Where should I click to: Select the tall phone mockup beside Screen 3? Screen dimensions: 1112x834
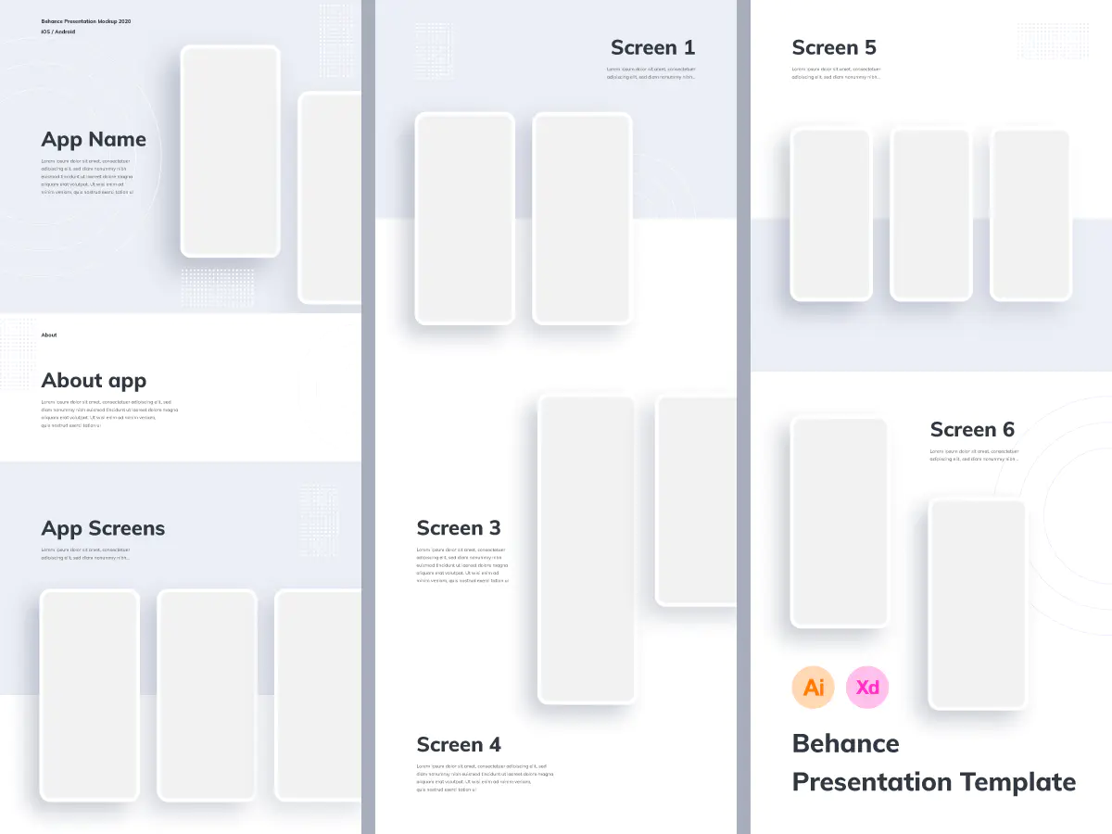click(588, 549)
